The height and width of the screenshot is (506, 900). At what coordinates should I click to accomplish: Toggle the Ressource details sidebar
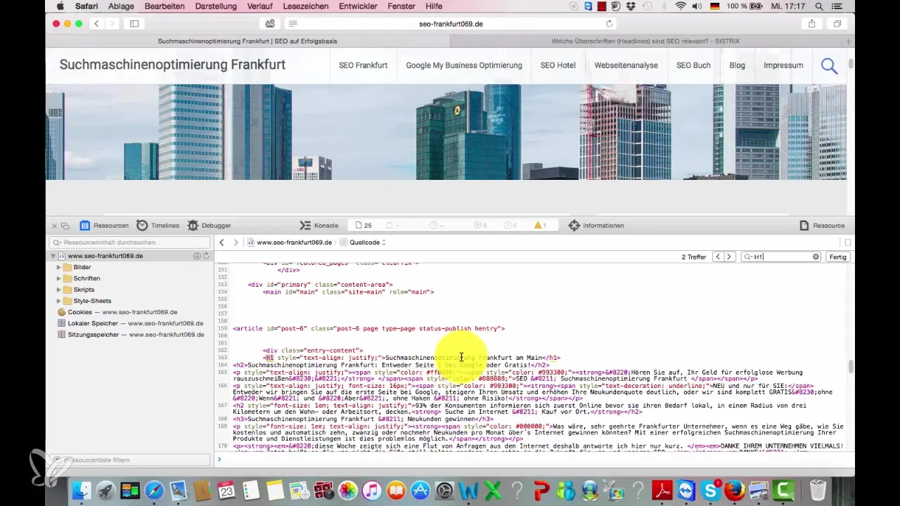pos(822,226)
